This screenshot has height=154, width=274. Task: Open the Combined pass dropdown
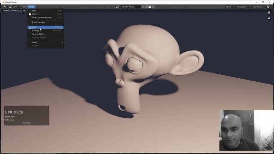coord(259,7)
